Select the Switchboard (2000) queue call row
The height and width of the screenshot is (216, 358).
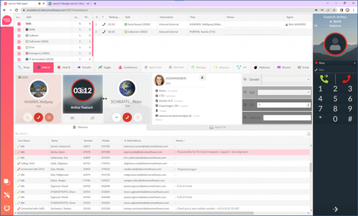(203, 24)
